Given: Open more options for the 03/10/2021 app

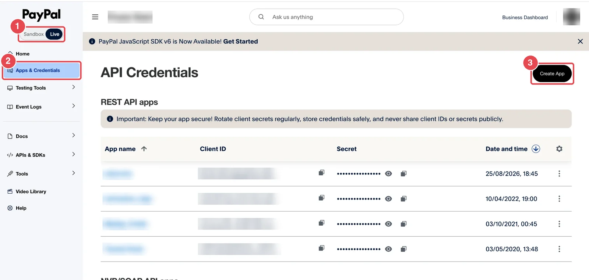Looking at the screenshot, I should click(x=559, y=224).
